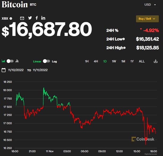Switch the Linear/Log scale toggle
This screenshot has width=163, height=156.
(x=46, y=61)
